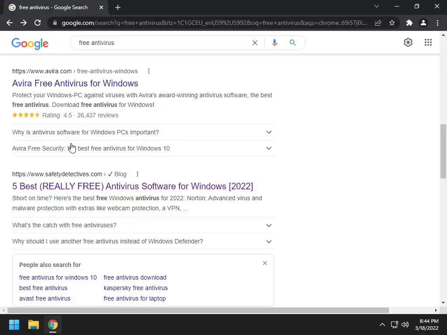
Task: View site information lock icon
Action: [55, 23]
